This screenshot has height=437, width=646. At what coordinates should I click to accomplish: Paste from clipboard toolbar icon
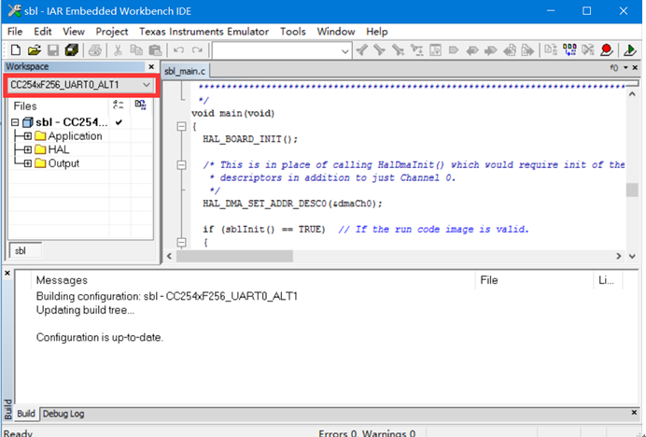tap(155, 50)
